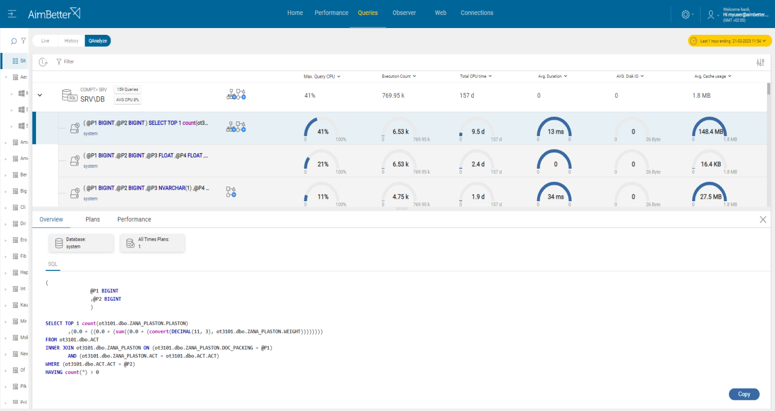Click the SRV\DB SQL server icon
The width and height of the screenshot is (775, 411).
(x=69, y=95)
